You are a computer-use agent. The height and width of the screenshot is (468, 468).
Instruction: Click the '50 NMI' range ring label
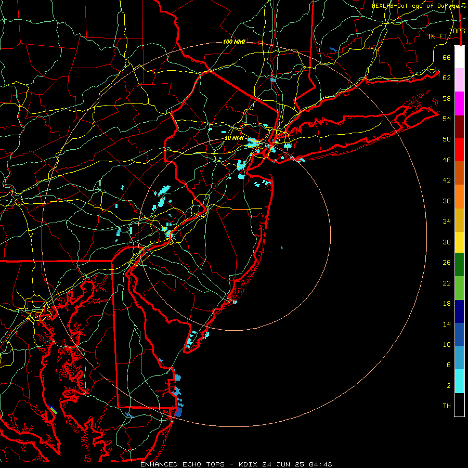coord(234,138)
